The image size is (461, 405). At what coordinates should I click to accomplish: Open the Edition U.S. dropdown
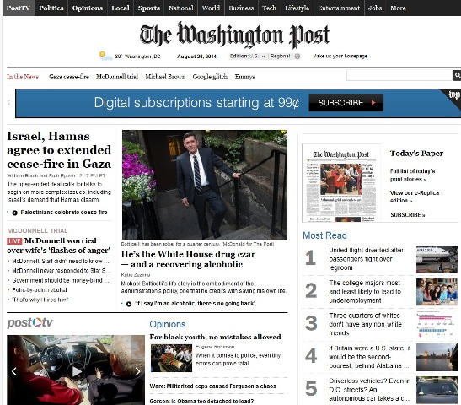pos(249,56)
